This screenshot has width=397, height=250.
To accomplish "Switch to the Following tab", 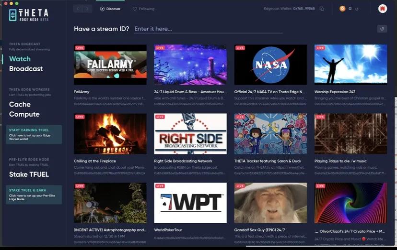I will (x=143, y=9).
